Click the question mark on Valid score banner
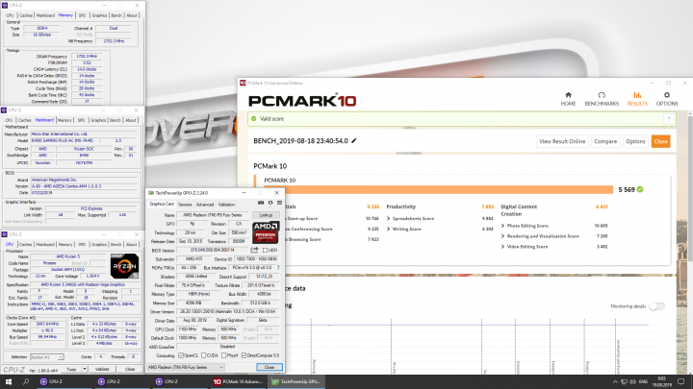Viewport: 693px width, 389px height. (669, 119)
